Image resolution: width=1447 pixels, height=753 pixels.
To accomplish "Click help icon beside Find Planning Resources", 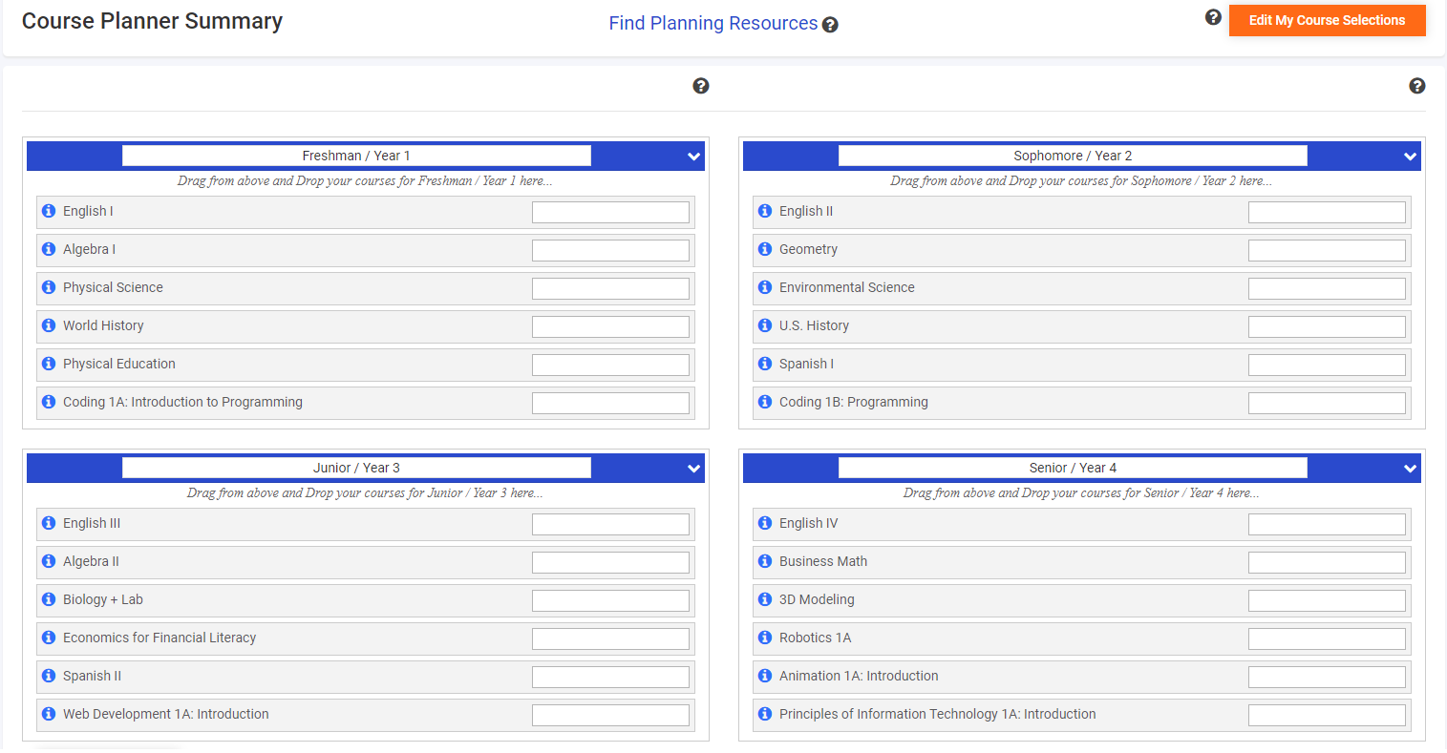I will 830,25.
